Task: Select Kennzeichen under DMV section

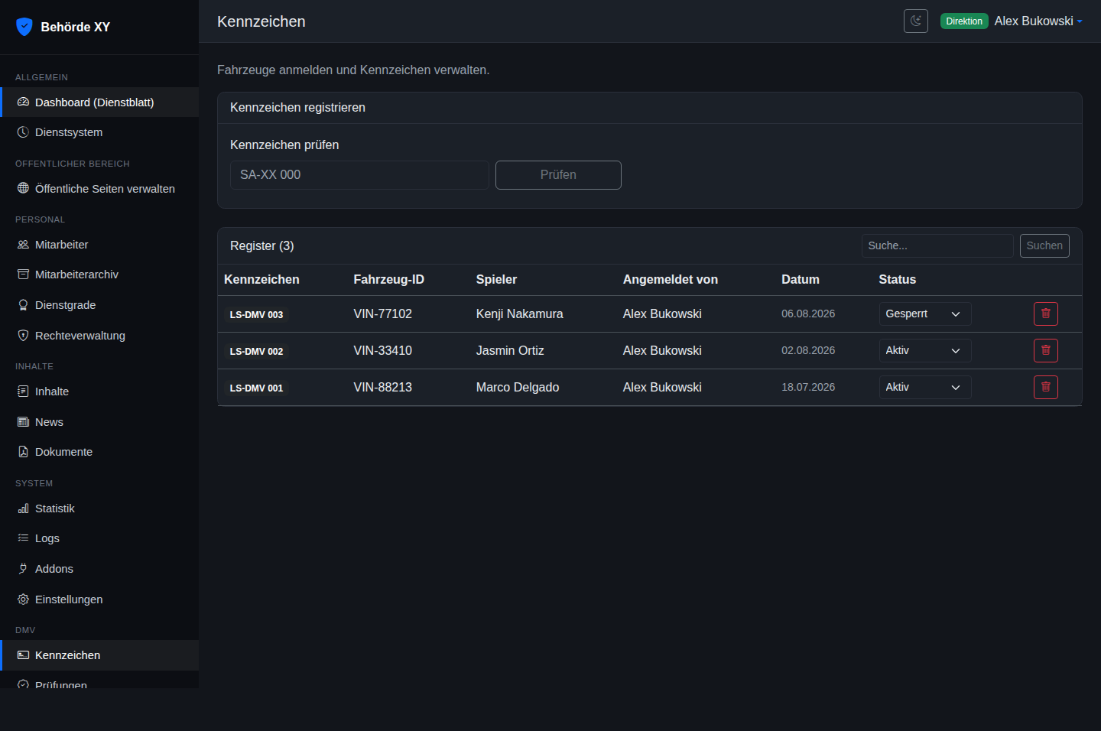Action: pos(99,655)
